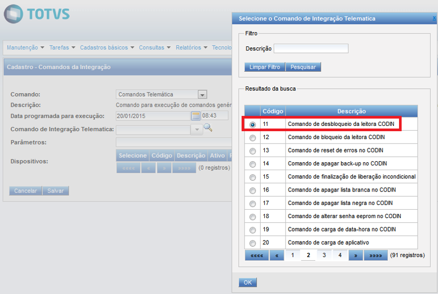Screen dimensions: 438x294
Task: Select radio button for code 18
Action: click(x=252, y=216)
